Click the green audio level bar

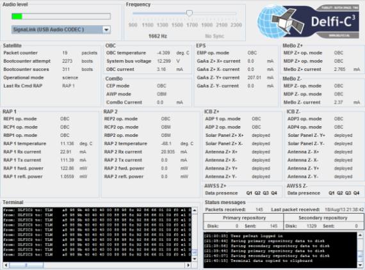(x=17, y=16)
